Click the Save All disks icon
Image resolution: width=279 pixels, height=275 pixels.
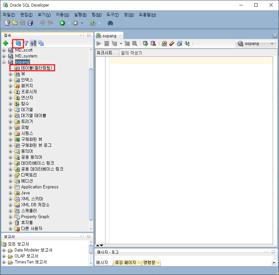tap(30, 23)
